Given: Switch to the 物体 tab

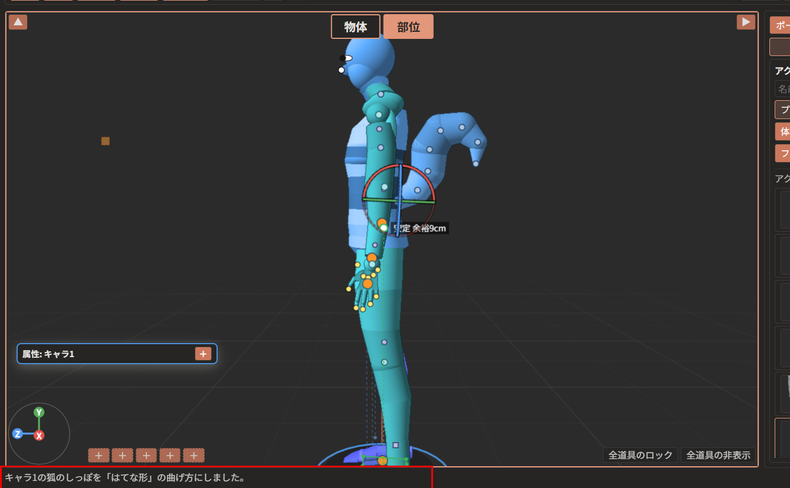Looking at the screenshot, I should 356,27.
